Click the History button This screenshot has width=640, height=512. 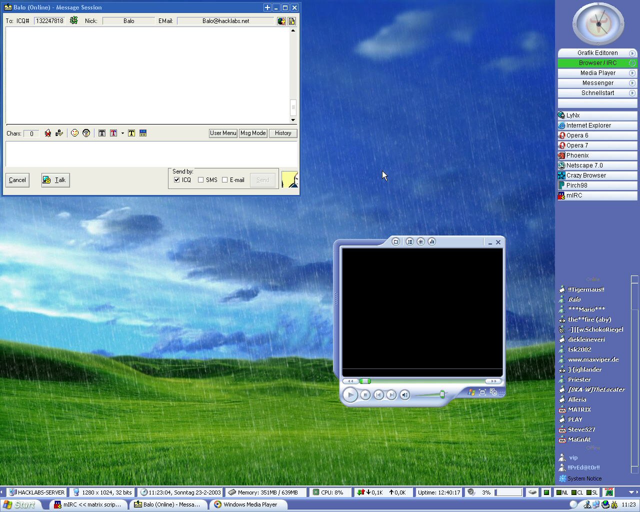tap(283, 133)
